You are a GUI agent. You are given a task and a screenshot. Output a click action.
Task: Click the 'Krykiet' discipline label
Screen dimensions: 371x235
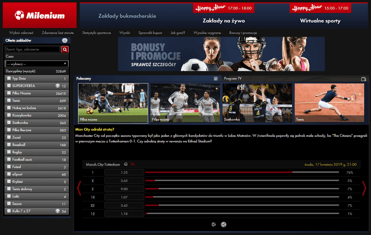click(x=17, y=182)
